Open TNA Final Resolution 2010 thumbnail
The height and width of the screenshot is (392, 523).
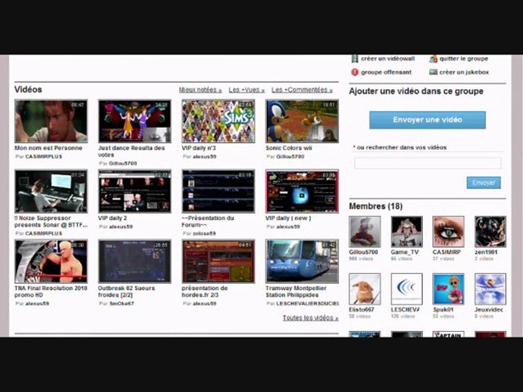(x=51, y=261)
